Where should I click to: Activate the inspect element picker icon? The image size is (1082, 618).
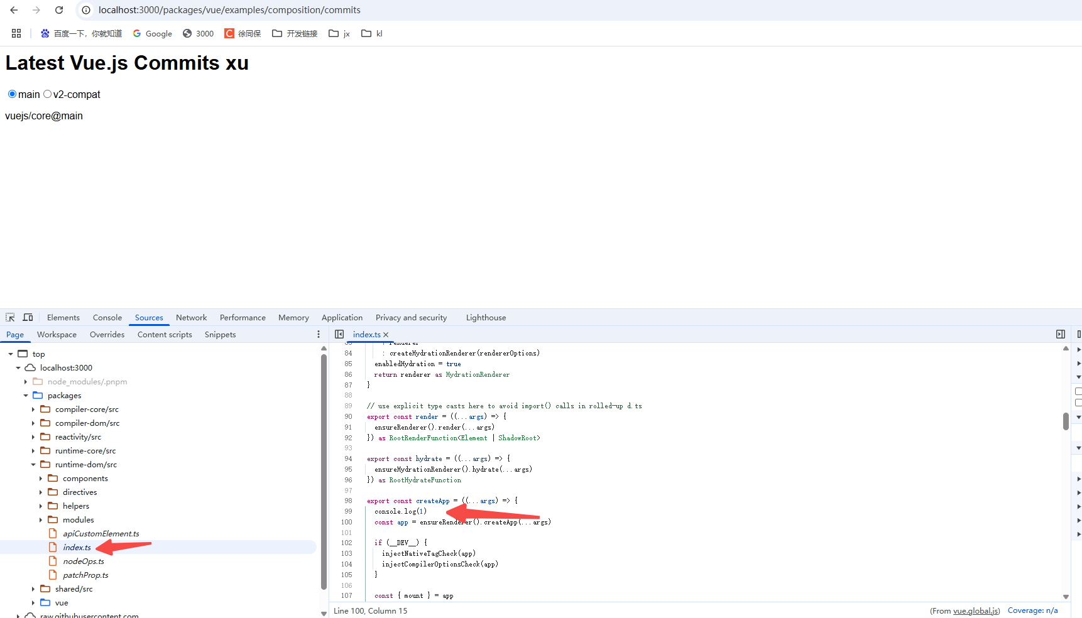[x=10, y=317]
